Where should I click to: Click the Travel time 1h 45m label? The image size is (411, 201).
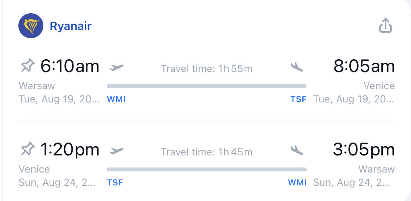(207, 152)
